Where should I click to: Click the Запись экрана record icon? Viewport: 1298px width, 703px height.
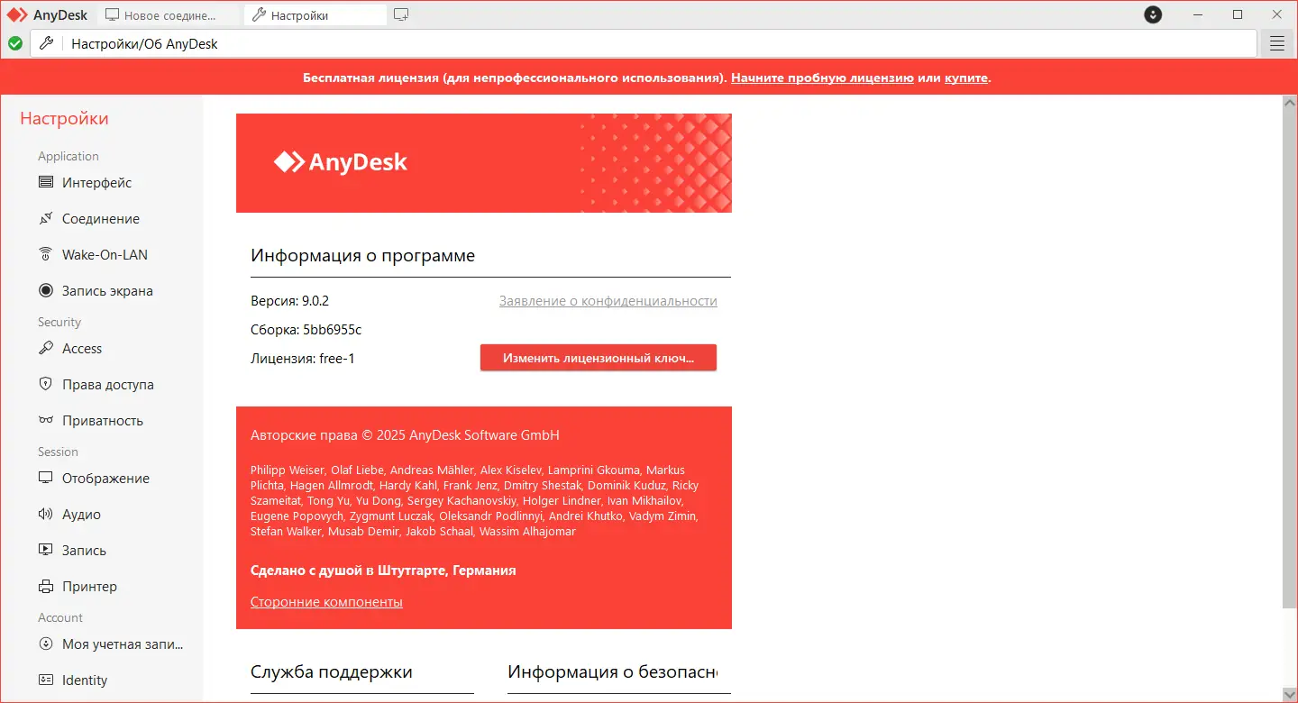click(46, 290)
